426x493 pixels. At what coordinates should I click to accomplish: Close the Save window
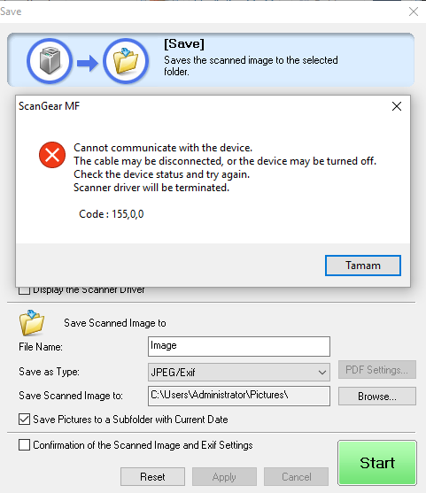[x=414, y=12]
